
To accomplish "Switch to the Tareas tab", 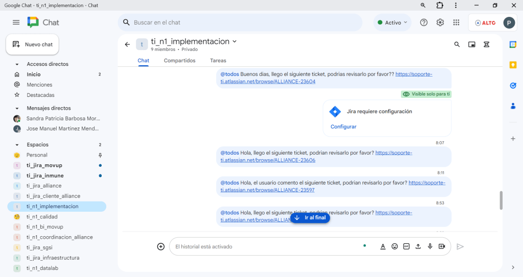I will [218, 60].
